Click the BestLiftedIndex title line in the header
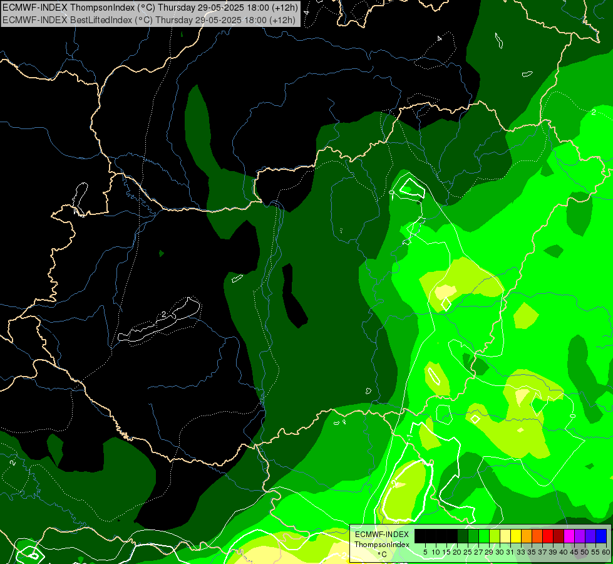Image resolution: width=613 pixels, height=564 pixels. point(149,20)
